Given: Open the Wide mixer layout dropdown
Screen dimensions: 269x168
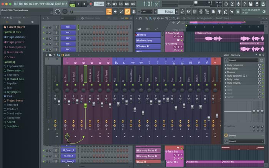Looking at the screenshot, I should pyautogui.click(x=71, y=55).
